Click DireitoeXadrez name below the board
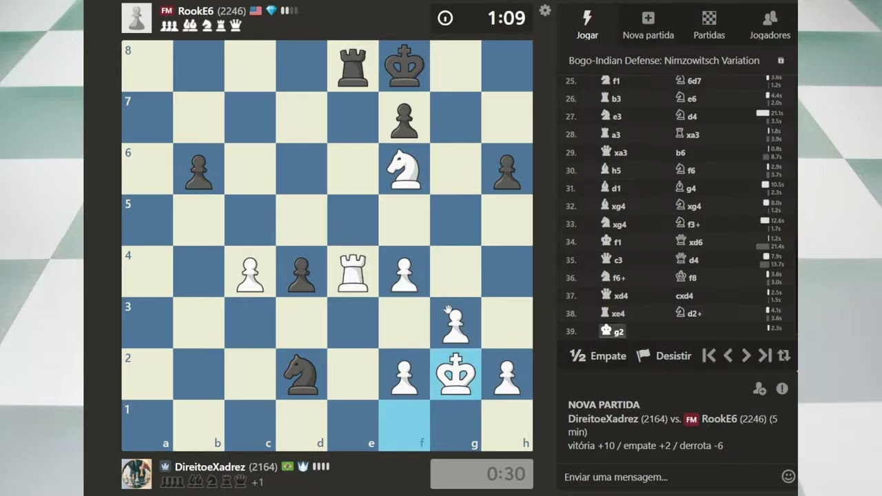This screenshot has height=496, width=882. coord(209,467)
